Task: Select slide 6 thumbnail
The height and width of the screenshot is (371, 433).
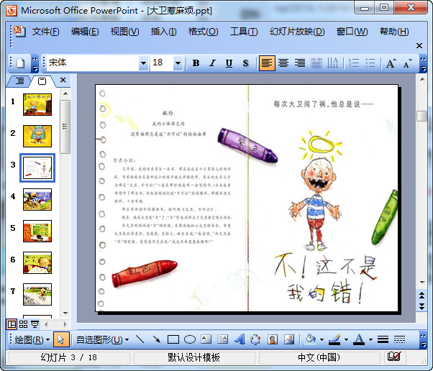Action: coord(37,263)
